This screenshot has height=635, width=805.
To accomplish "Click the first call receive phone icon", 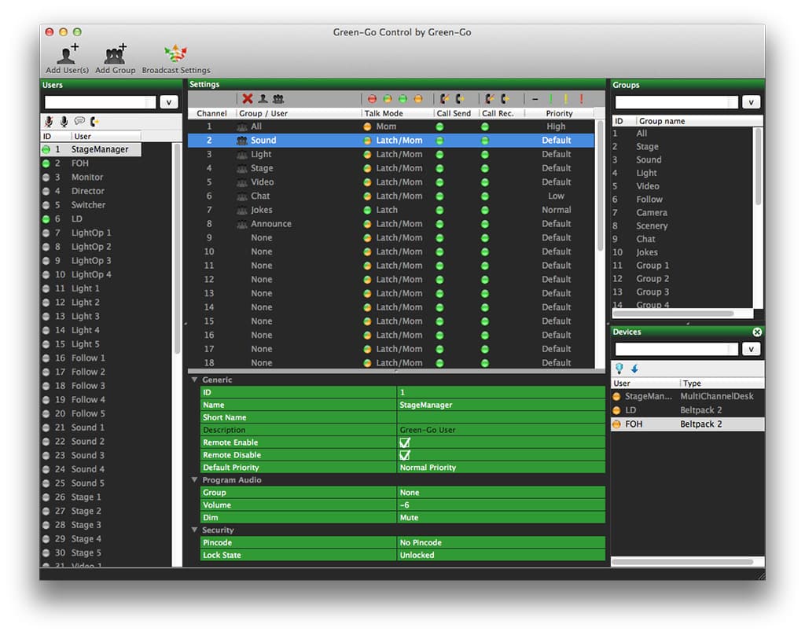I will pos(491,98).
